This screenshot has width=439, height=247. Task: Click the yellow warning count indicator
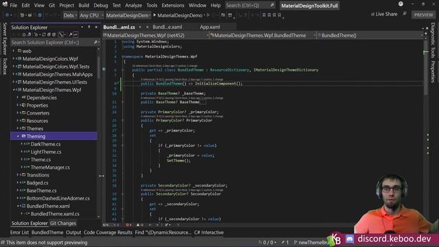(140, 225)
